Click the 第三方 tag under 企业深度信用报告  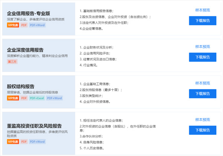[x=12, y=61]
